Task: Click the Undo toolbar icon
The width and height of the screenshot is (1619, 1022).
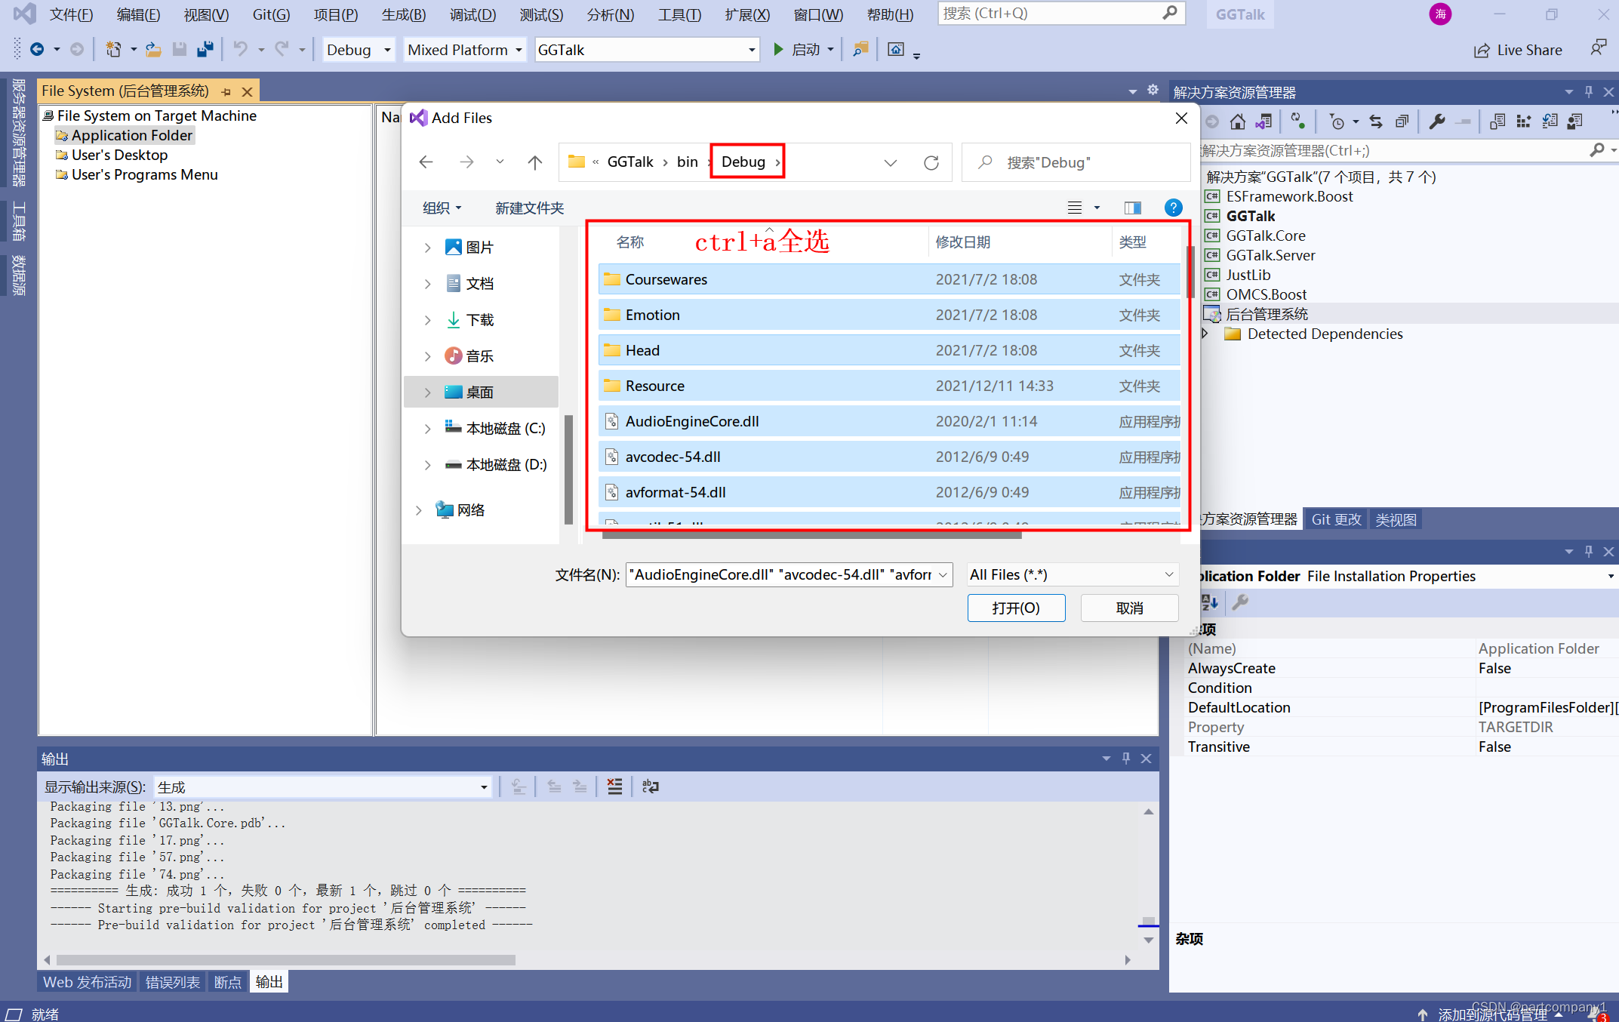Action: (241, 50)
